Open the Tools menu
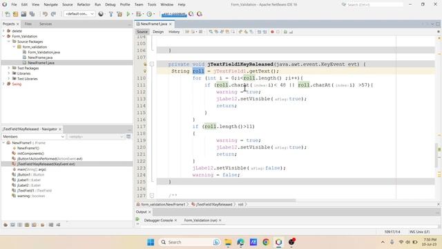The height and width of the screenshot is (249, 442). tap(152, 5)
